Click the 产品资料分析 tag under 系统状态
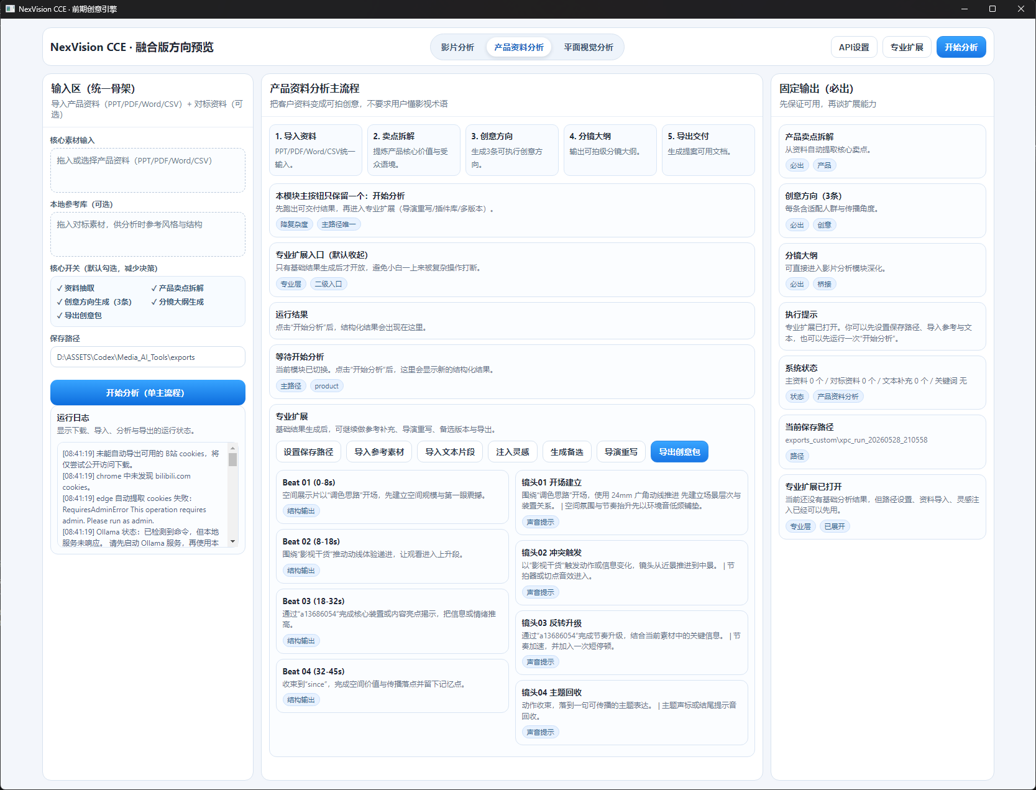The width and height of the screenshot is (1036, 790). pyautogui.click(x=838, y=397)
